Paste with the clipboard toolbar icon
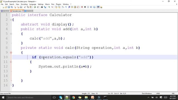This screenshot has height=100, width=178. (31, 7)
